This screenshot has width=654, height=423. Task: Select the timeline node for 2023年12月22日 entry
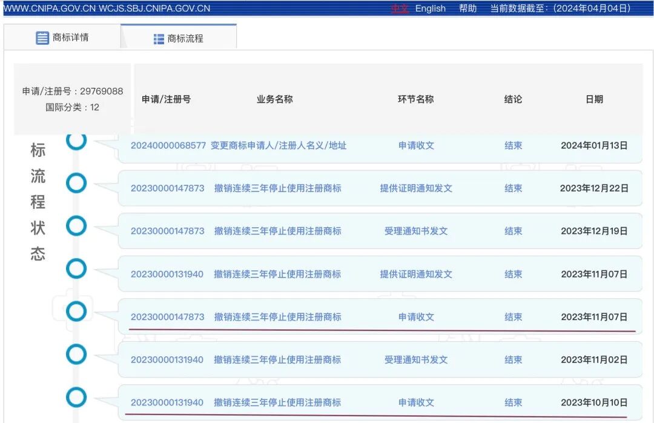coord(76,182)
